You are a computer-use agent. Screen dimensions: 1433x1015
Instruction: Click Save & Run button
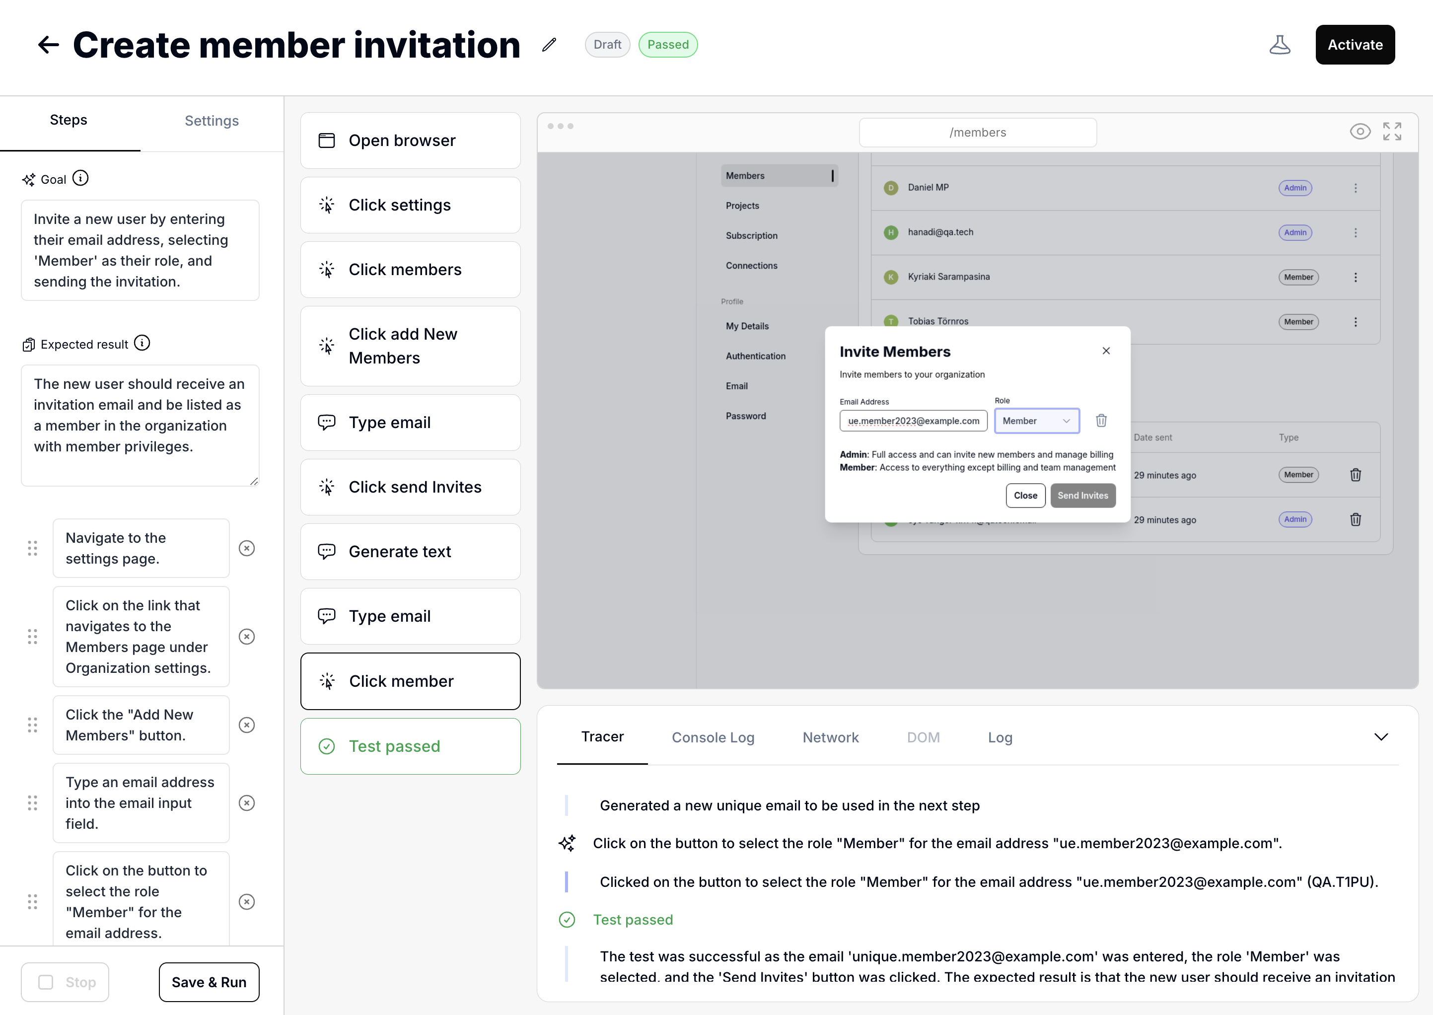click(209, 982)
